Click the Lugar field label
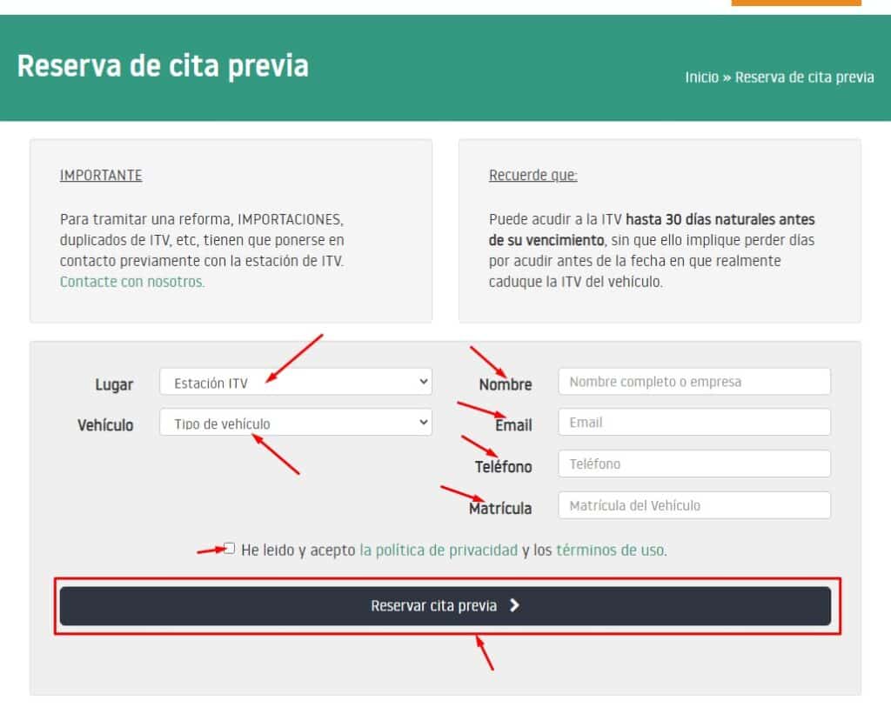This screenshot has width=891, height=714. pyautogui.click(x=114, y=384)
